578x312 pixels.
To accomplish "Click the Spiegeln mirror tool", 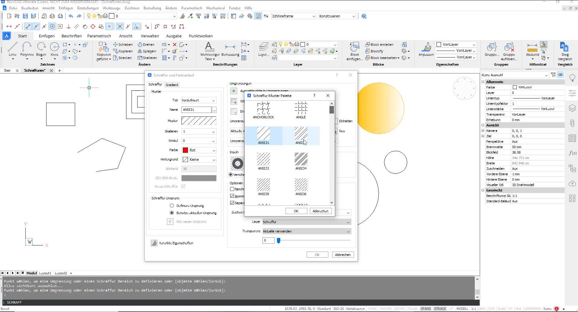I will click(x=147, y=51).
